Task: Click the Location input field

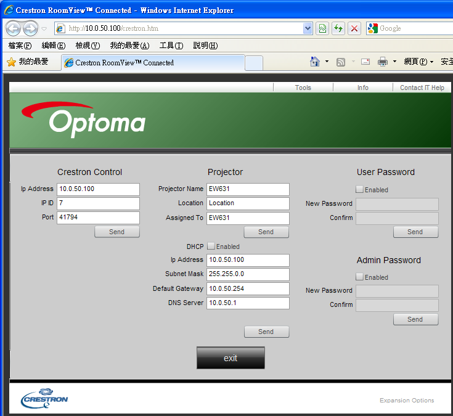Action: pyautogui.click(x=248, y=203)
